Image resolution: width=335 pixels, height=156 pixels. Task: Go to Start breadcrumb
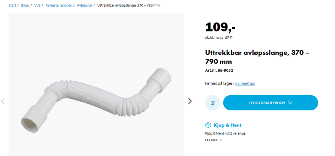click(x=12, y=5)
